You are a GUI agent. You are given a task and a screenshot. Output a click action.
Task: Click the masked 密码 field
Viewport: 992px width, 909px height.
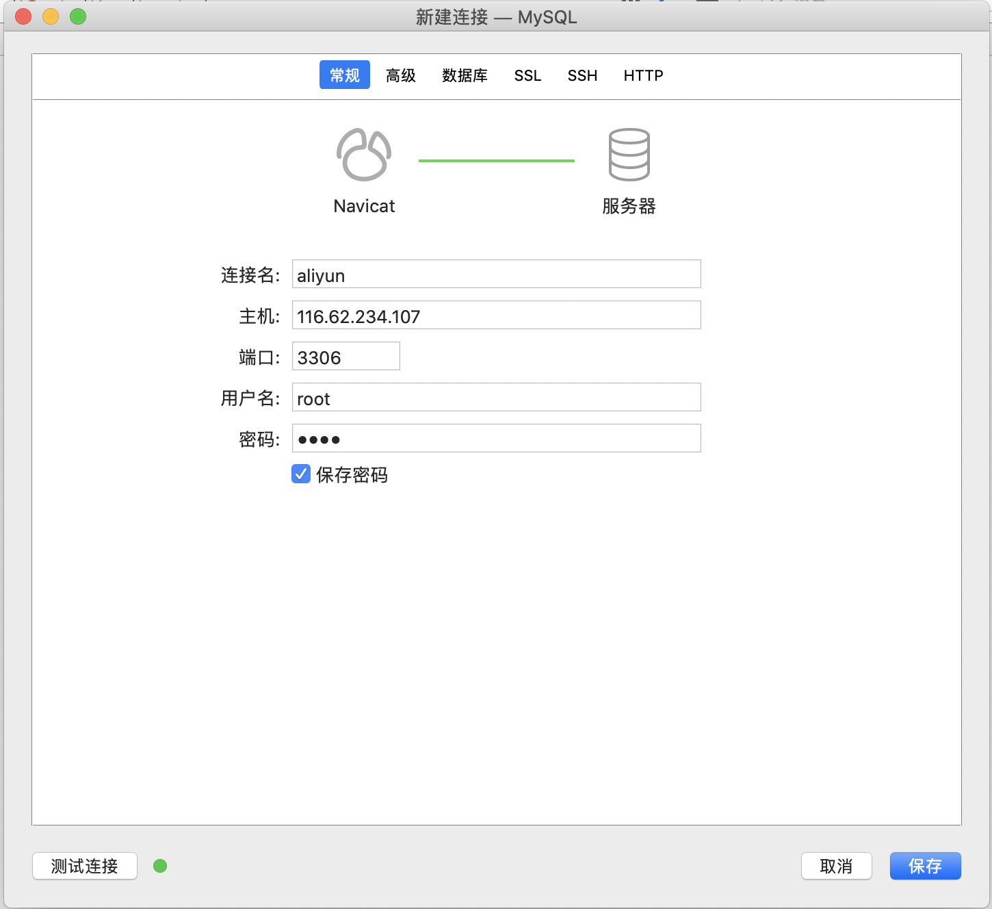tap(496, 438)
